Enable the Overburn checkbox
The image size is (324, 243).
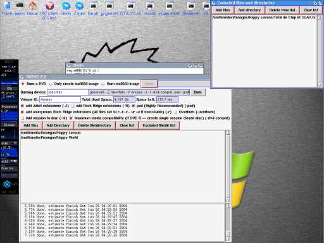[x=175, y=112]
